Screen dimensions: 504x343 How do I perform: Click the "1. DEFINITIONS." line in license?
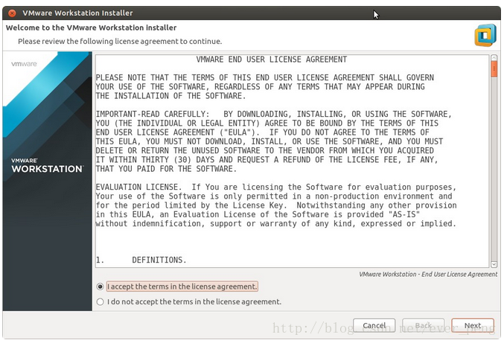pyautogui.click(x=141, y=260)
